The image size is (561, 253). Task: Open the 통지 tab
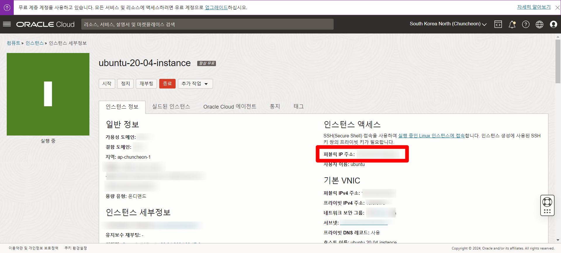point(275,107)
